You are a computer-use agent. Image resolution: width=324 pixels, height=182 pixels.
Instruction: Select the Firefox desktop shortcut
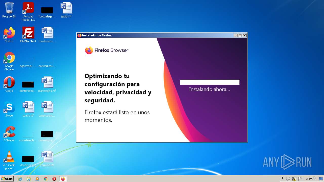click(9, 35)
